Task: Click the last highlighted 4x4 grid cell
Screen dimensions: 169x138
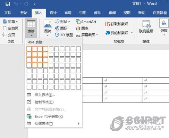Action: tap(46, 65)
